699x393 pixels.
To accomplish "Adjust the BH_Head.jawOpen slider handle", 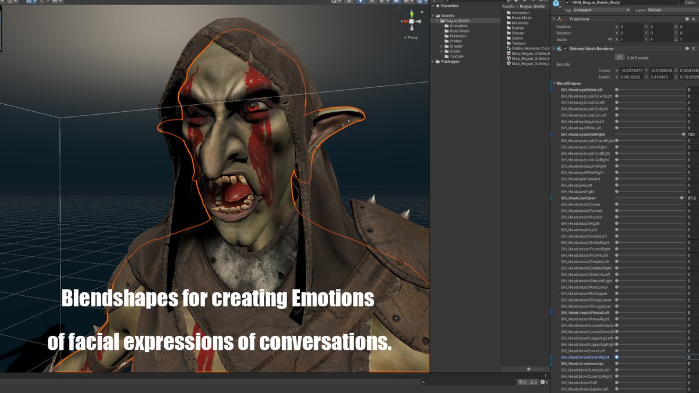I will pos(682,198).
